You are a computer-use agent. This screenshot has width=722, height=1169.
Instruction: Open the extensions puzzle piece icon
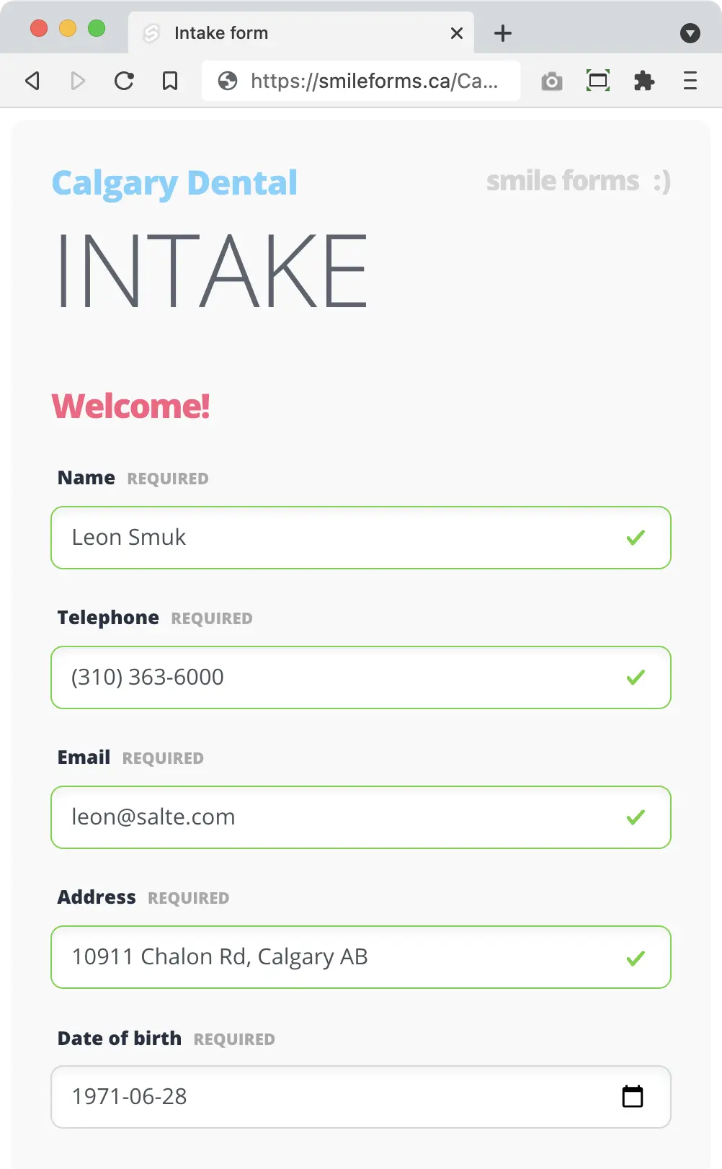[644, 81]
